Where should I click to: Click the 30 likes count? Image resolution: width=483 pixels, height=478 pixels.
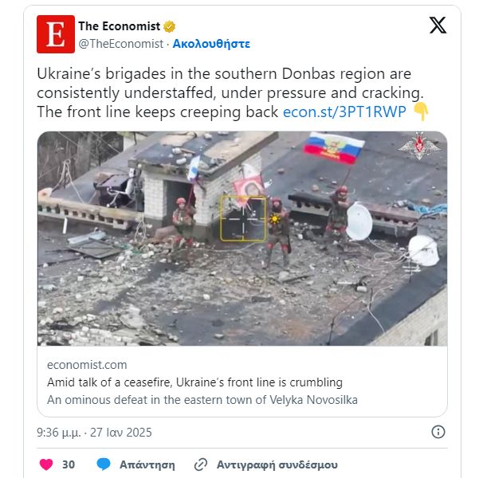[69, 464]
